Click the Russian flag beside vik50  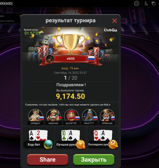(x=91, y=59)
